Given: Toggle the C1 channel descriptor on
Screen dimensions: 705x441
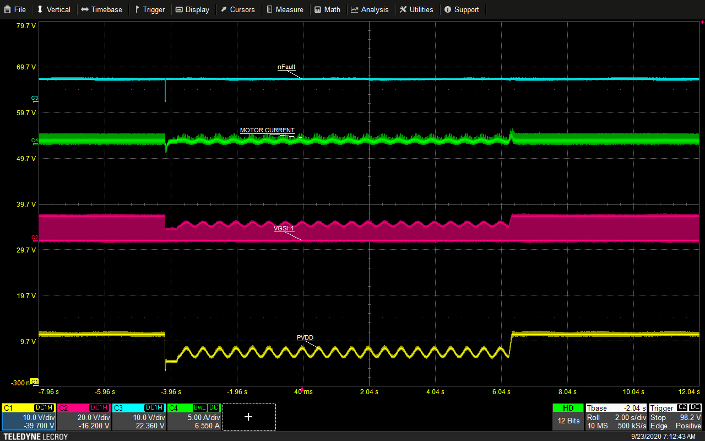Looking at the screenshot, I should (x=8, y=408).
